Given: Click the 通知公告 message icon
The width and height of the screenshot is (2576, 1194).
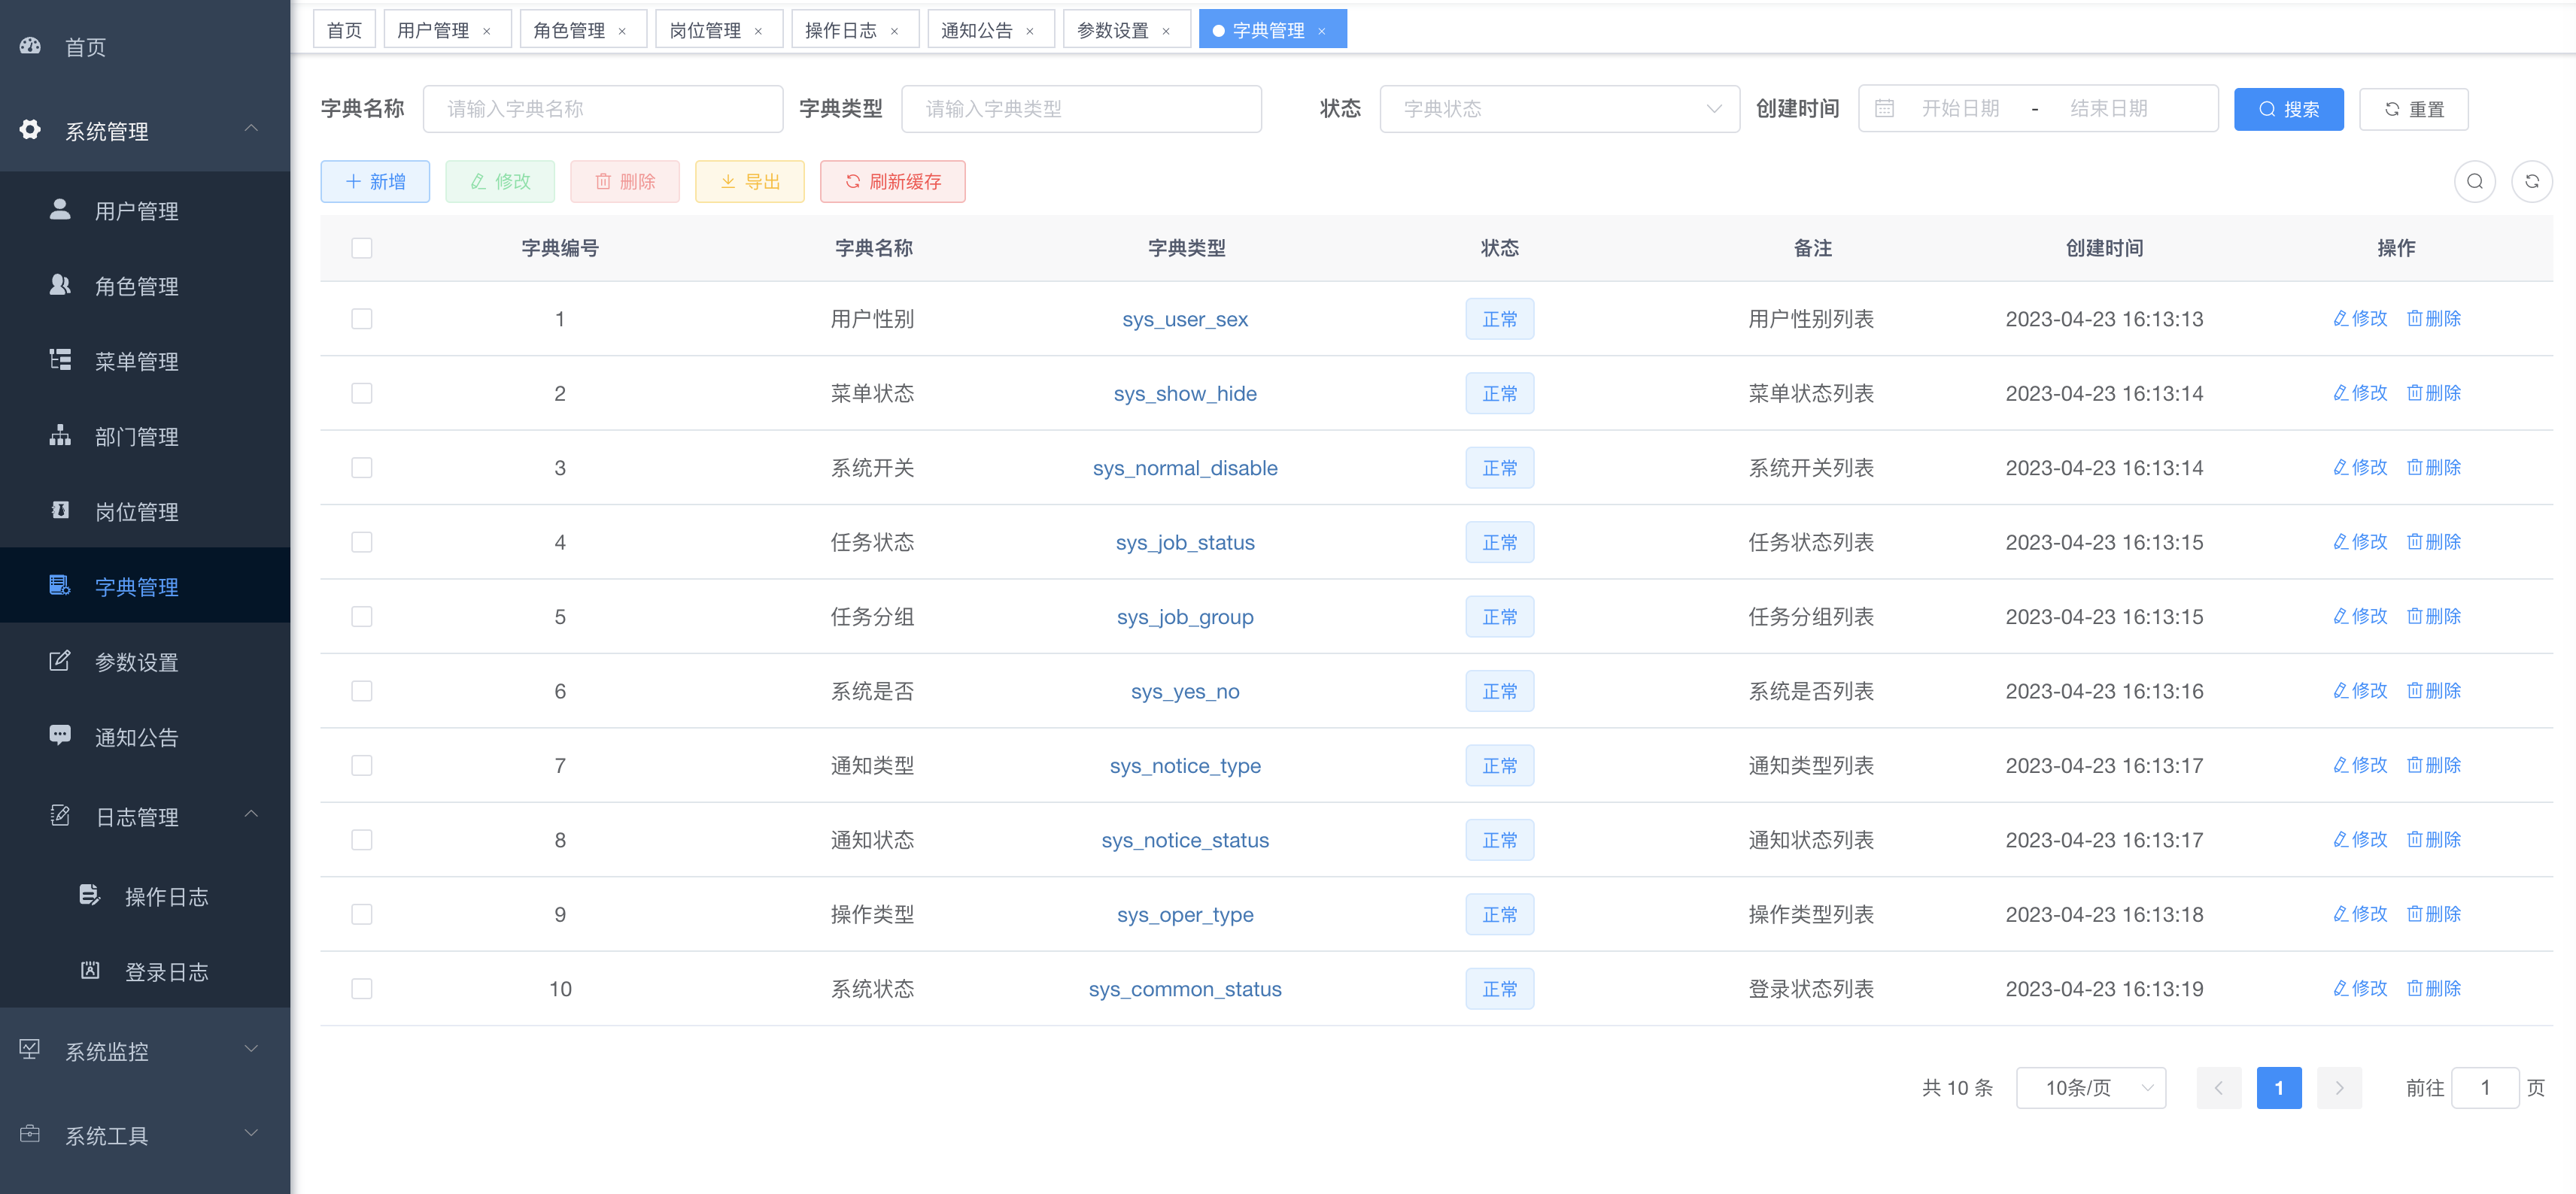Looking at the screenshot, I should point(60,735).
